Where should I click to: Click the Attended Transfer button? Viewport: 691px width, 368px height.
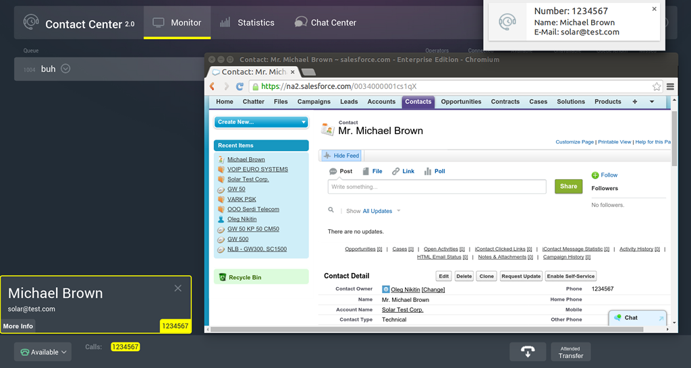571,352
